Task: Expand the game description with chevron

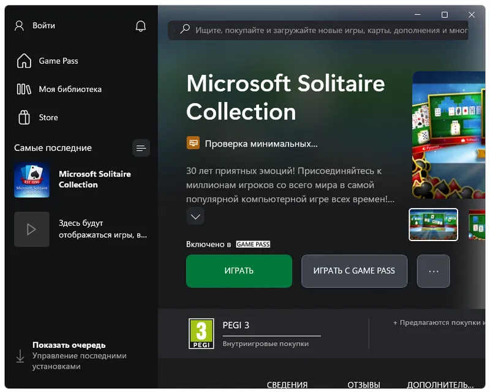Action: click(195, 216)
